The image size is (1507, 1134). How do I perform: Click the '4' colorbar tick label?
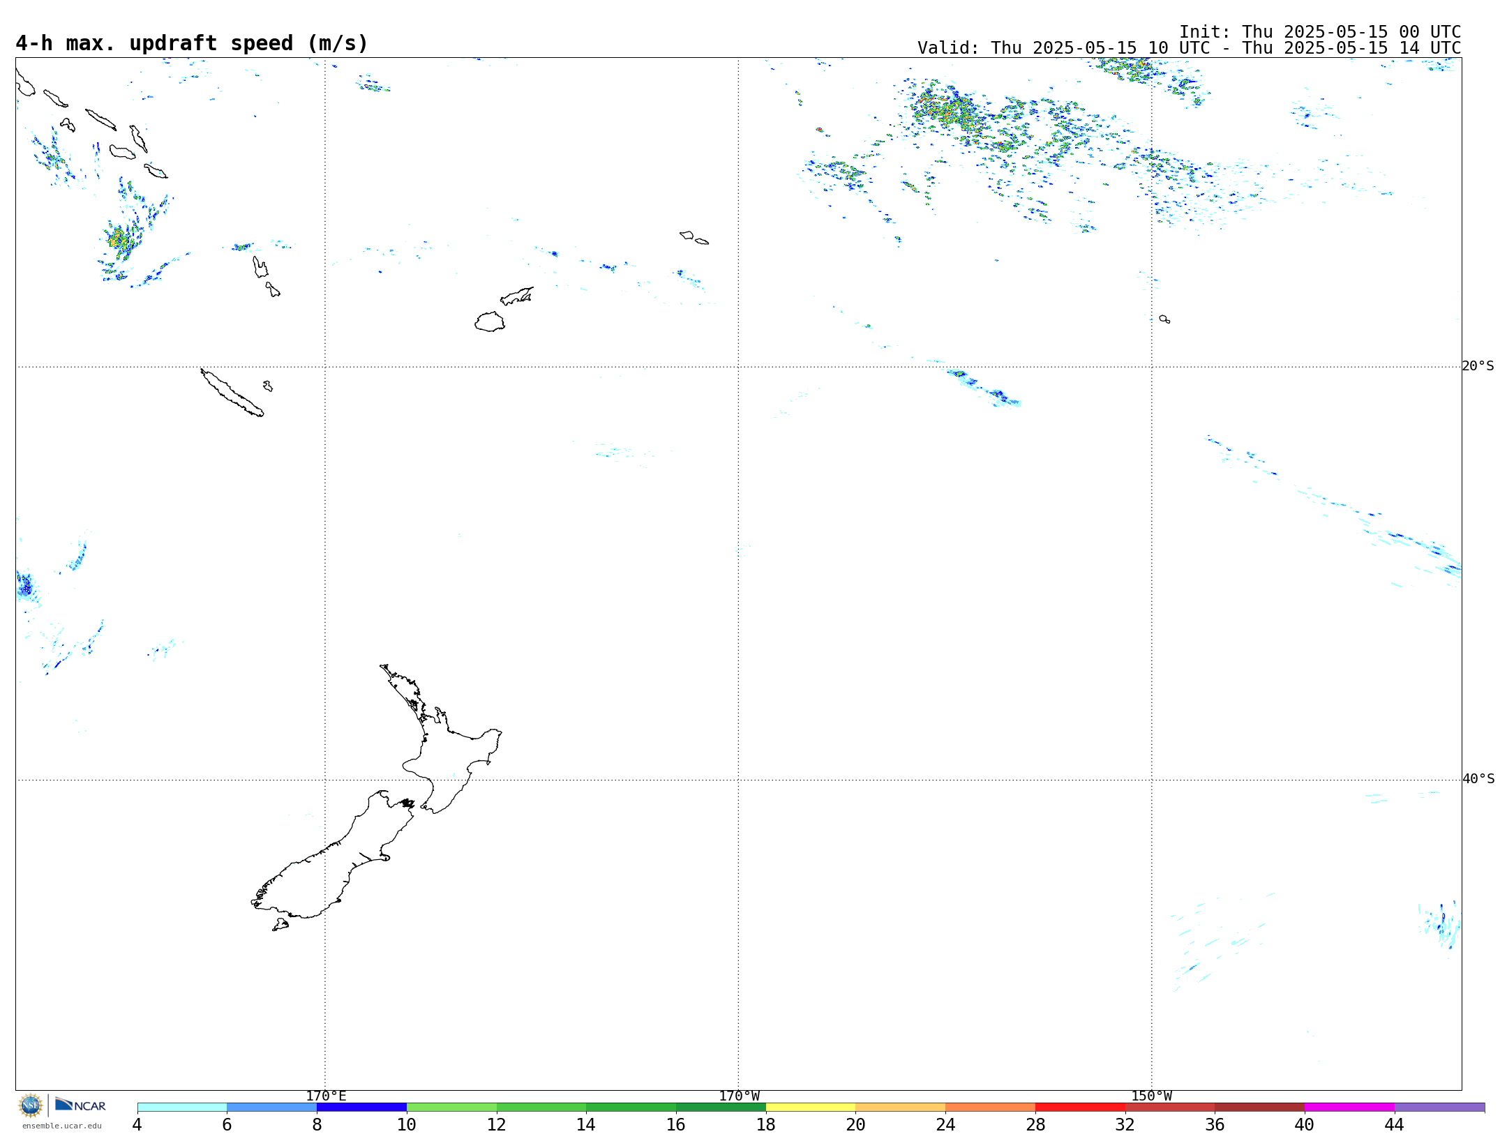[137, 1124]
